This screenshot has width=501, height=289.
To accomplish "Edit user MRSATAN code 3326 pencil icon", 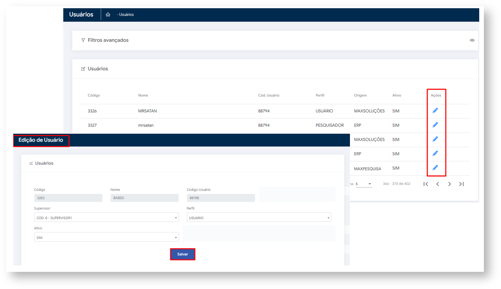I will (435, 111).
